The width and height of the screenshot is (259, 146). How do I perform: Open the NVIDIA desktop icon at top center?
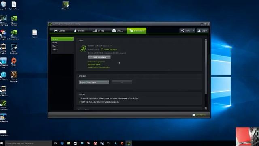(66, 5)
